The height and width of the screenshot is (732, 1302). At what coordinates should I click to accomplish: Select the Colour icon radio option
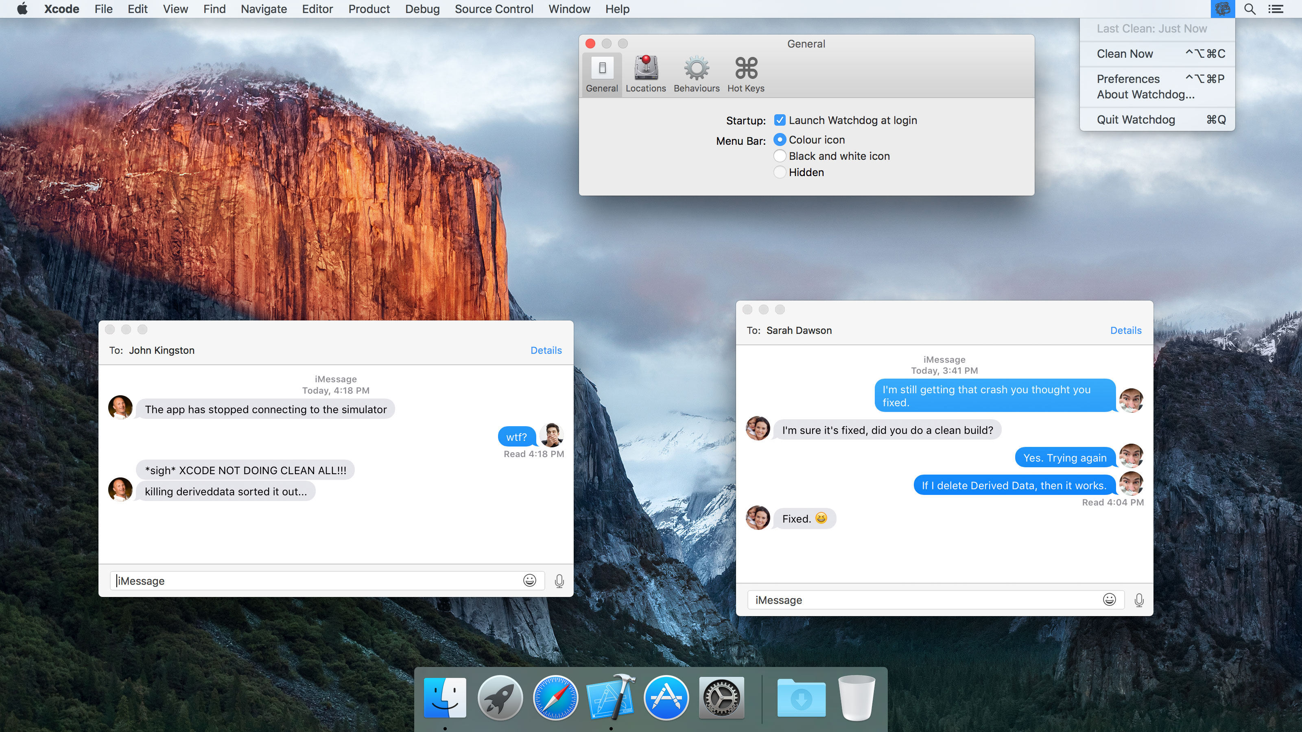[x=780, y=139]
